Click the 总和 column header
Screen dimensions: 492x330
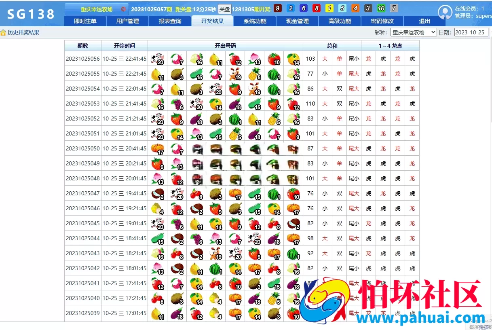click(332, 46)
